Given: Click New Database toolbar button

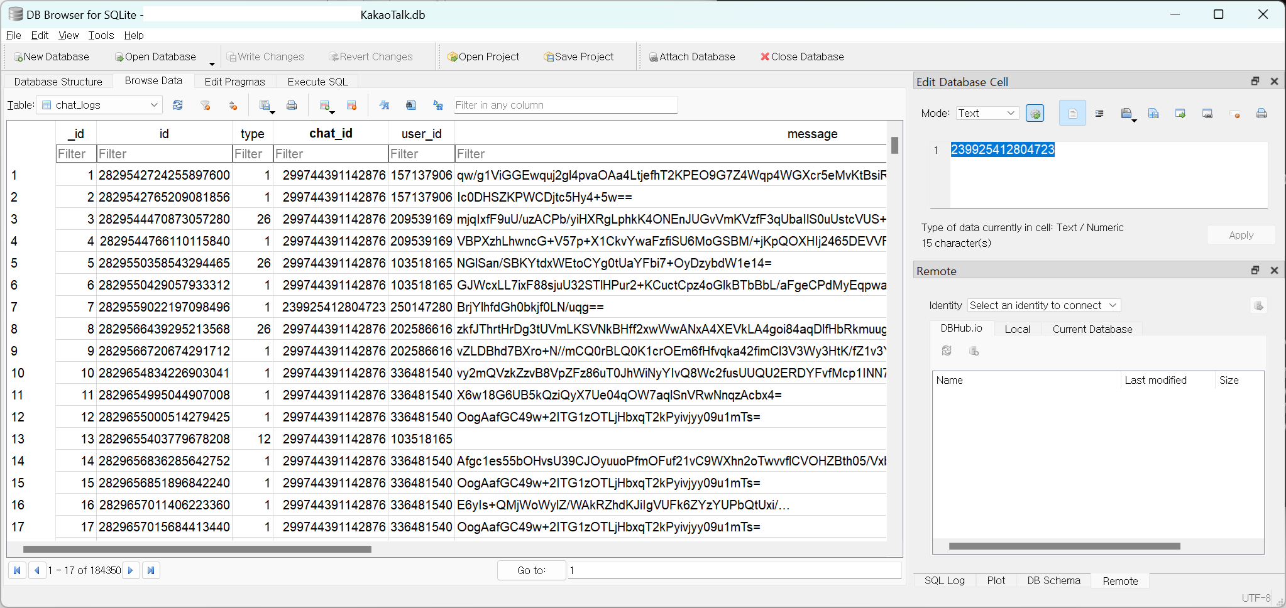Looking at the screenshot, I should [52, 57].
